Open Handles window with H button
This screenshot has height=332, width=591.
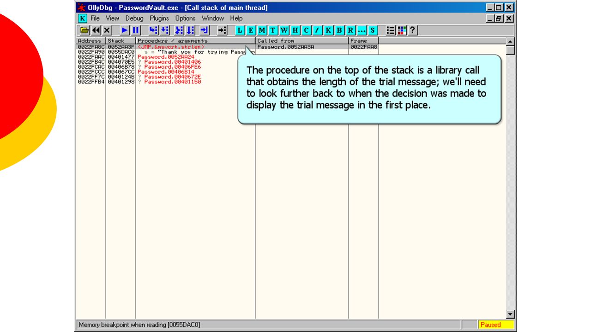295,30
